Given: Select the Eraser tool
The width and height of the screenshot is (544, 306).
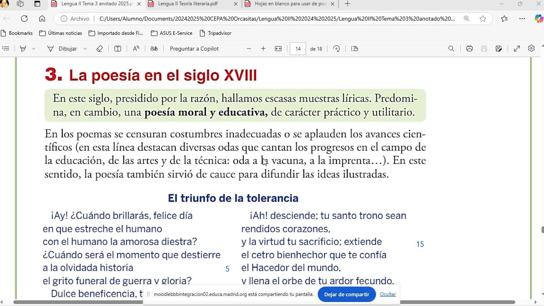Looking at the screenshot, I should click(x=100, y=49).
